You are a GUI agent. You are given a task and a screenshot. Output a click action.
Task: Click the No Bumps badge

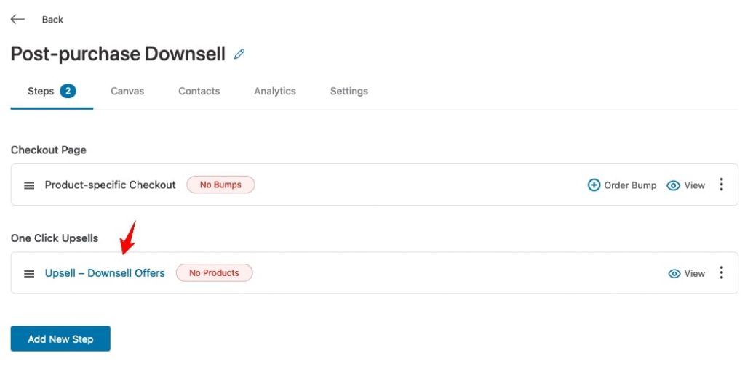[220, 185]
